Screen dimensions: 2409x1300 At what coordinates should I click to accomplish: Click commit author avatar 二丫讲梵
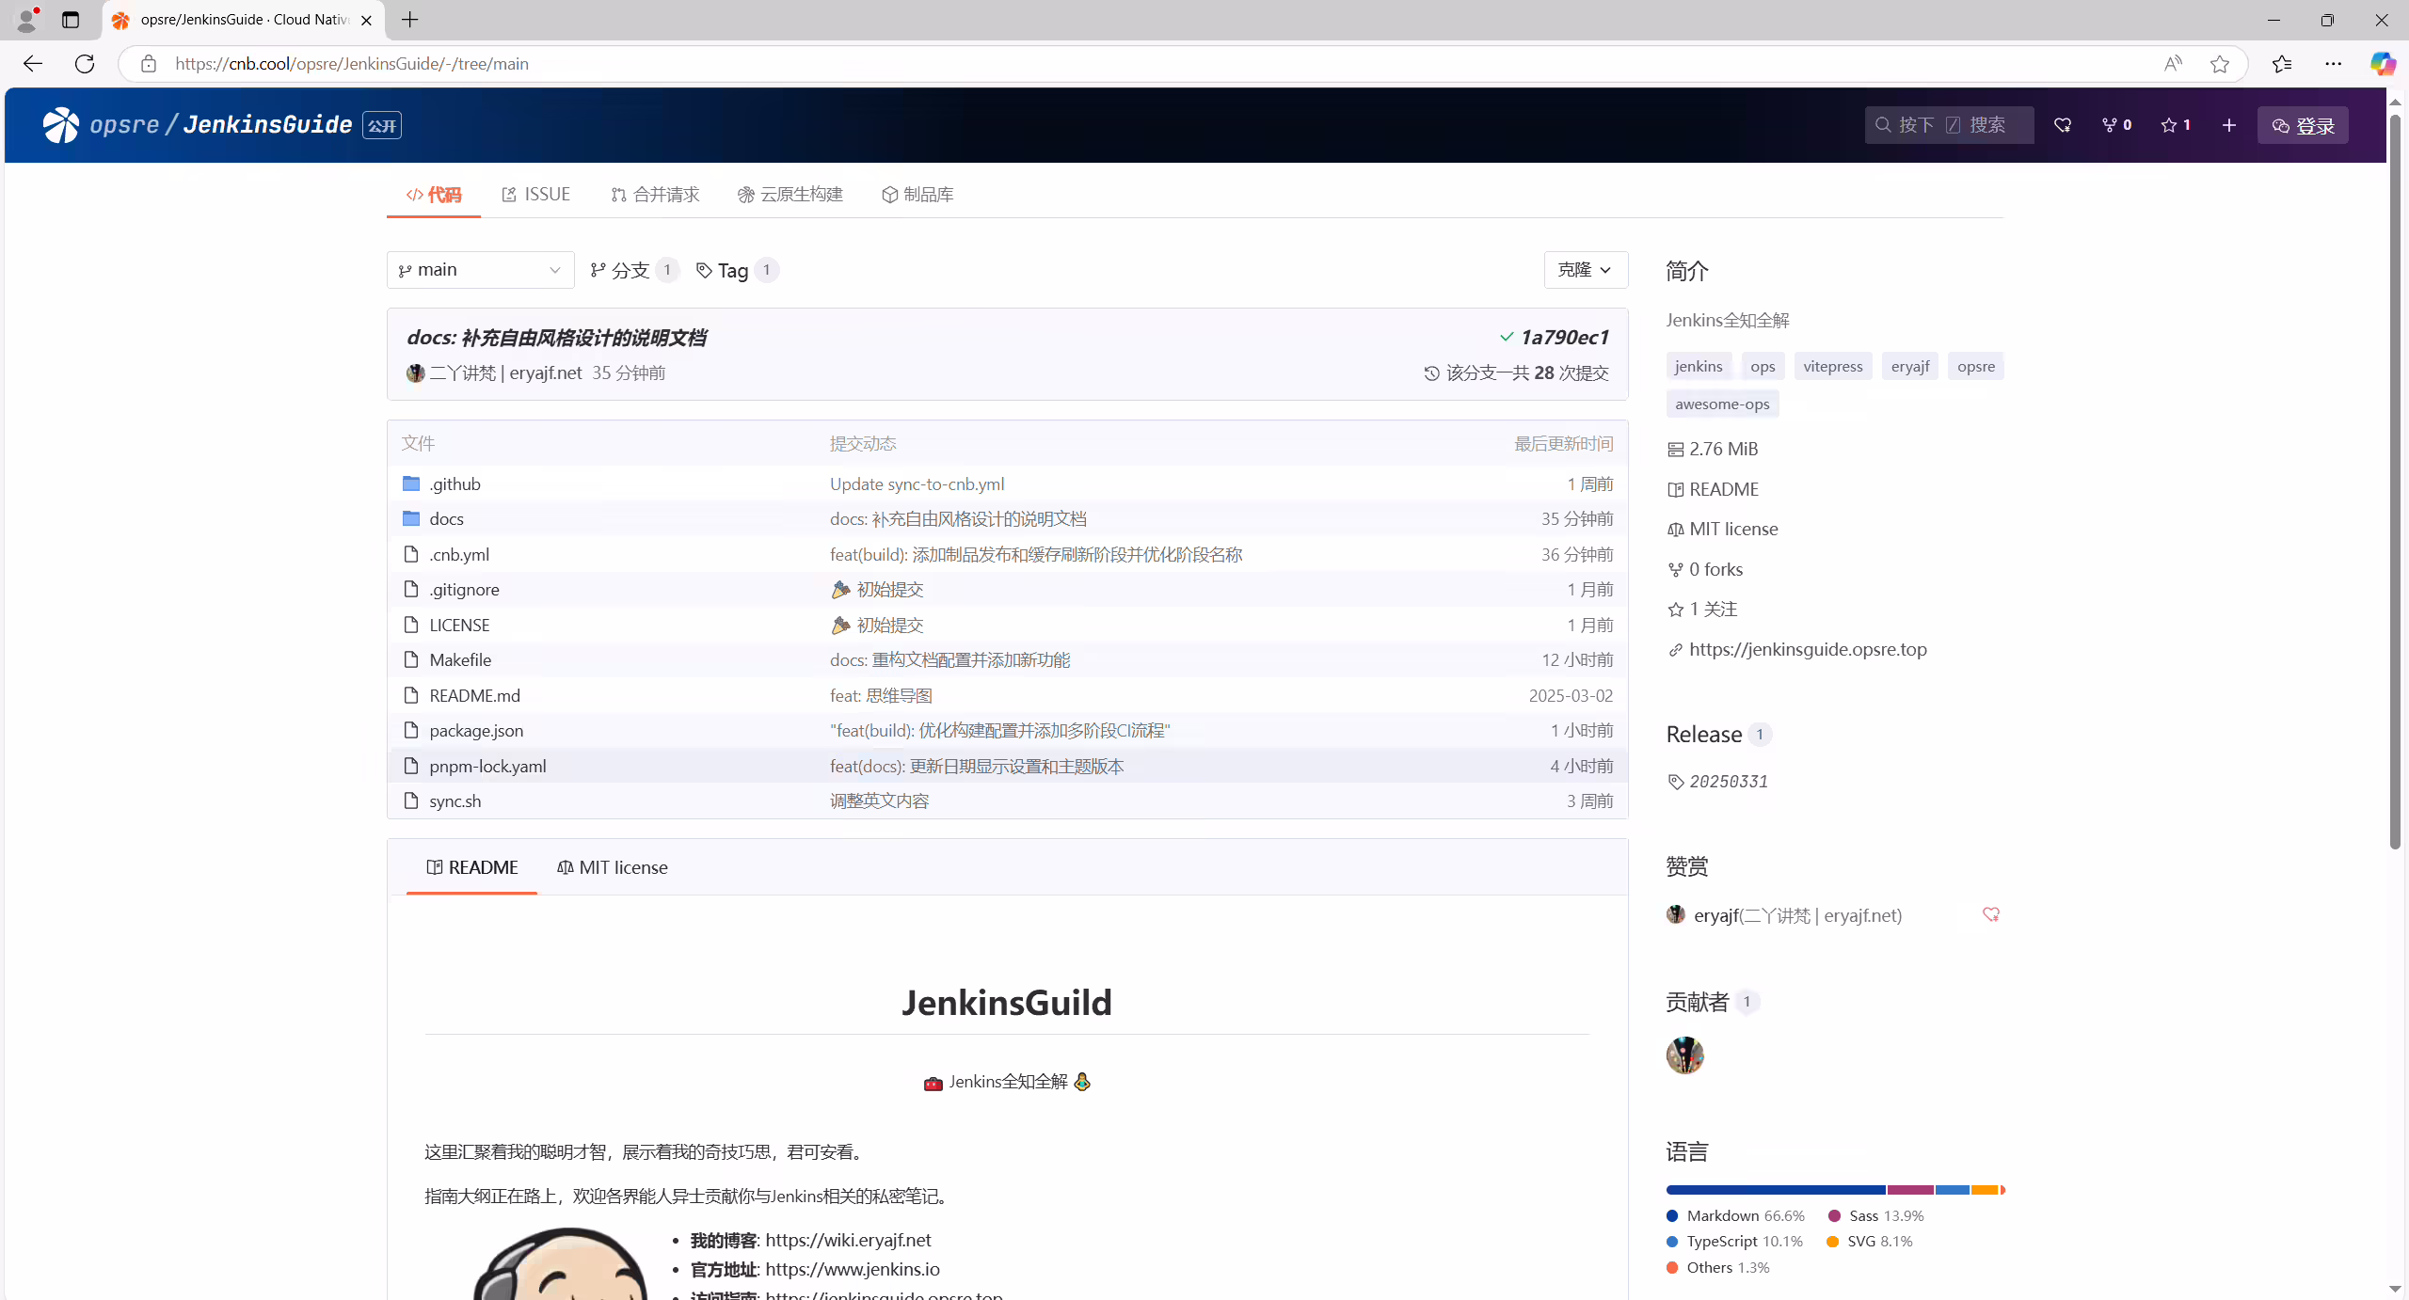click(415, 373)
